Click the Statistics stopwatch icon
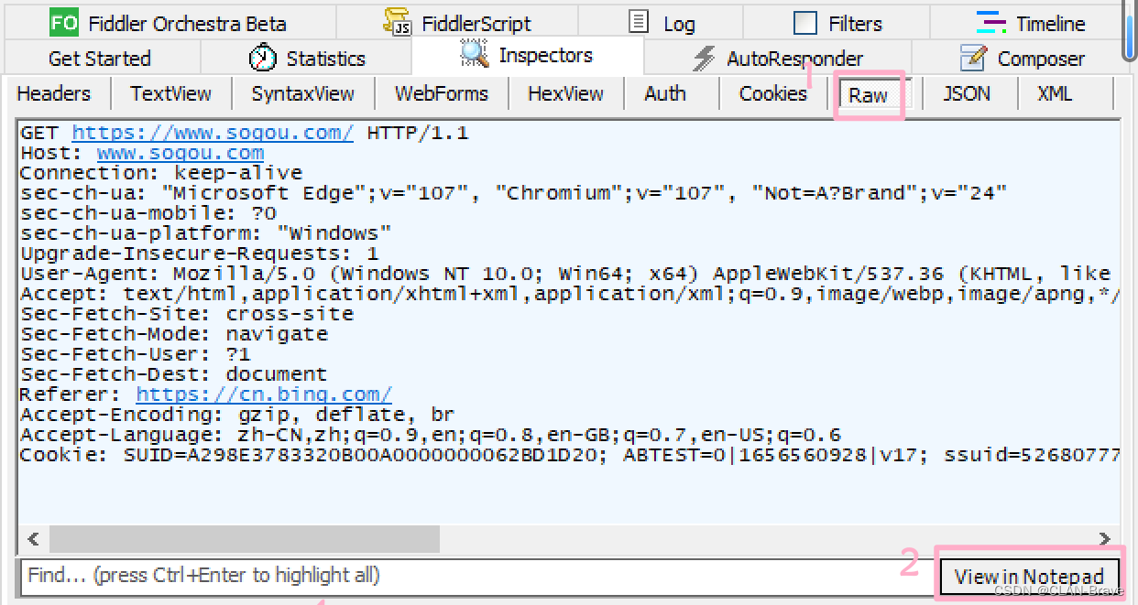 click(263, 58)
